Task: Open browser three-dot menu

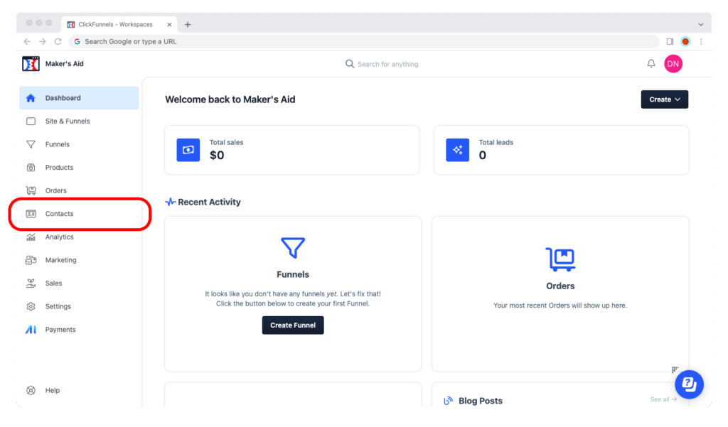Action: coord(701,41)
